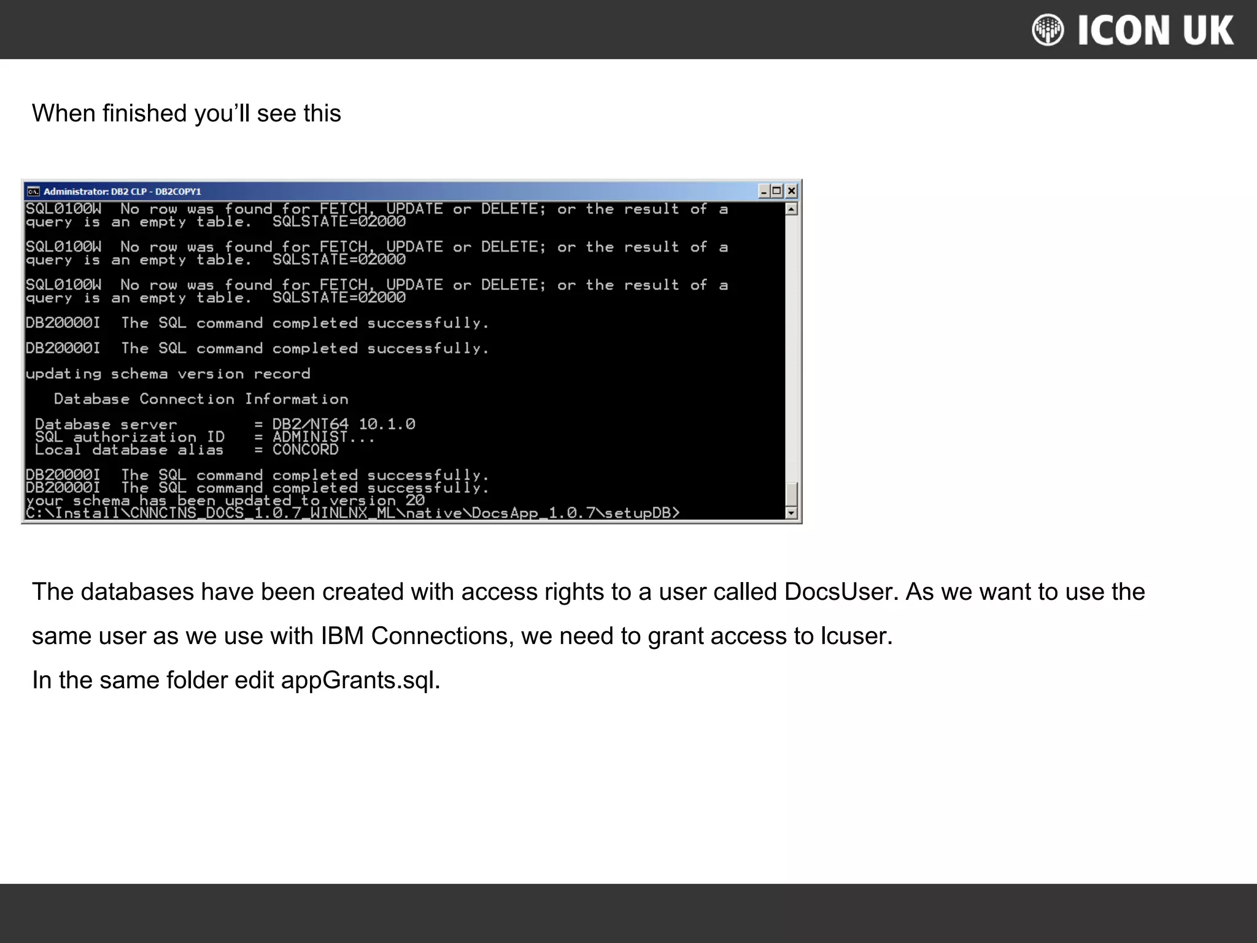Click the console scrollbar thumb
The width and height of the screenshot is (1257, 943).
(792, 493)
